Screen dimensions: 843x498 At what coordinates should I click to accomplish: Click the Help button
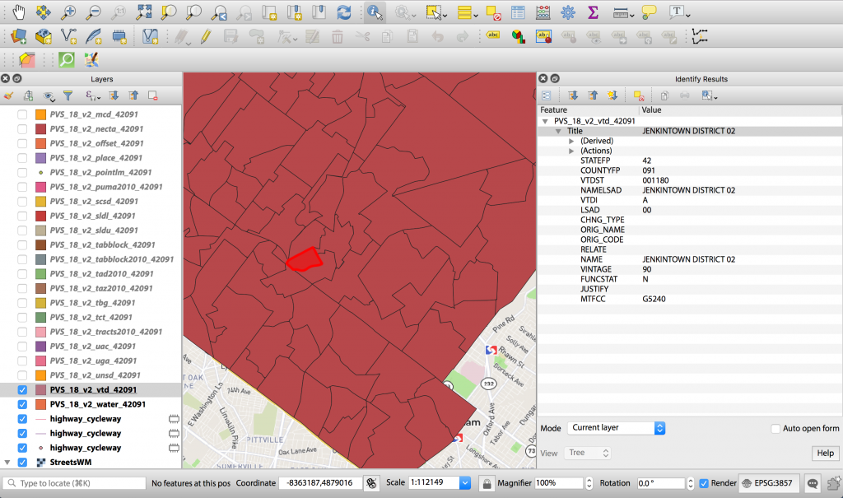[x=825, y=453]
